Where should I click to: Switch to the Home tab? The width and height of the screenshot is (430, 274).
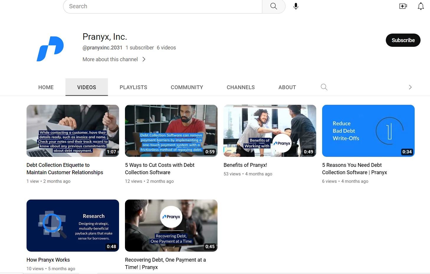tap(46, 87)
